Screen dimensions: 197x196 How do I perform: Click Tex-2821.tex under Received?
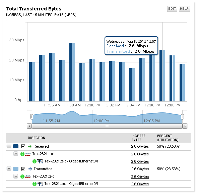pyautogui.click(x=43, y=154)
